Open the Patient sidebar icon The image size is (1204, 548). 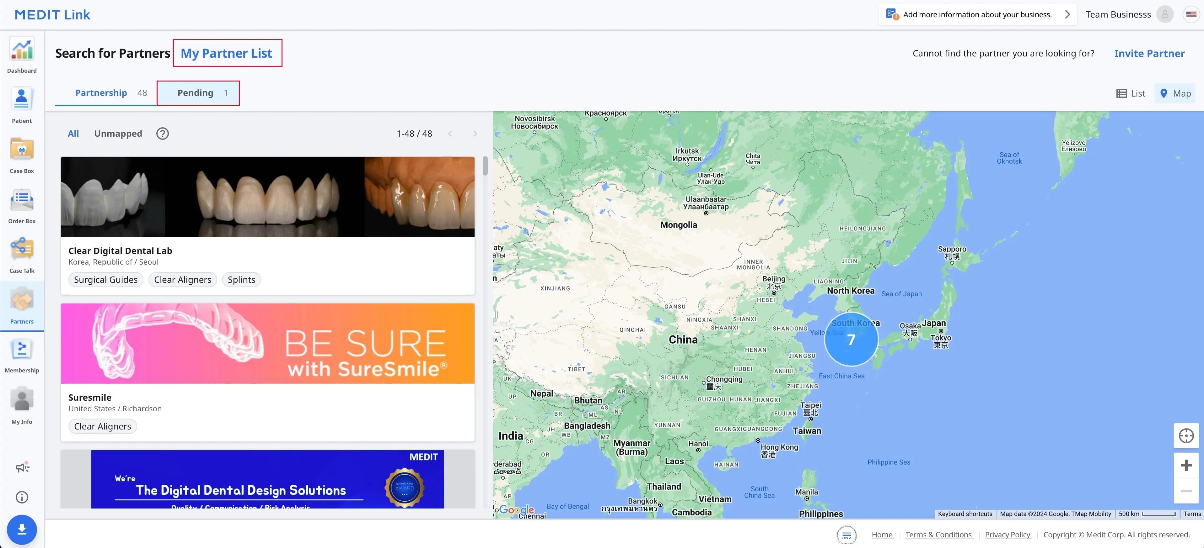pos(22,105)
